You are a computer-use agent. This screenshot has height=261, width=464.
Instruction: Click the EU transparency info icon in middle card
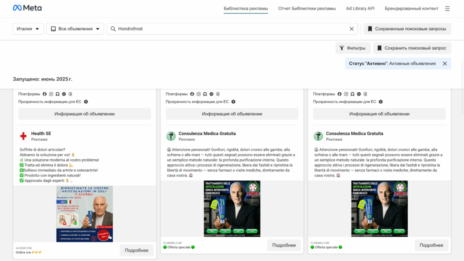[233, 102]
